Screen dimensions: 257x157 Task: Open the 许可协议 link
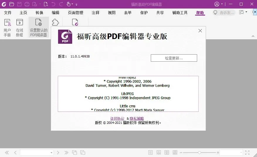[x=117, y=119]
